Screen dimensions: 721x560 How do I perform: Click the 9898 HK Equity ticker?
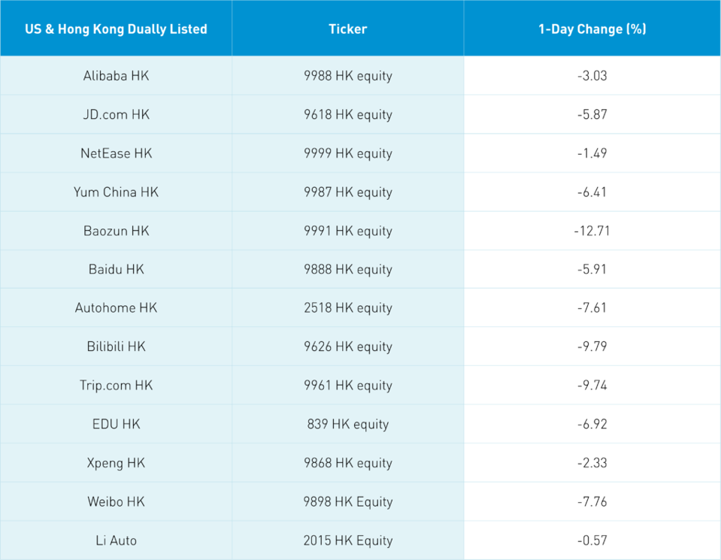point(347,501)
